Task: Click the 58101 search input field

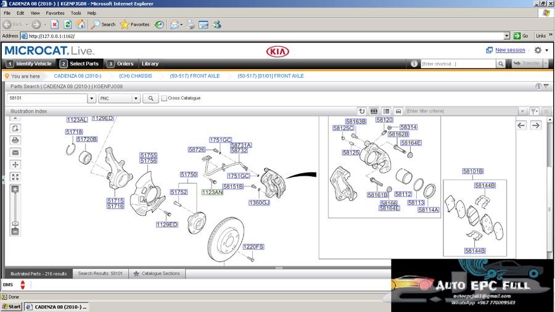Action: [x=47, y=98]
